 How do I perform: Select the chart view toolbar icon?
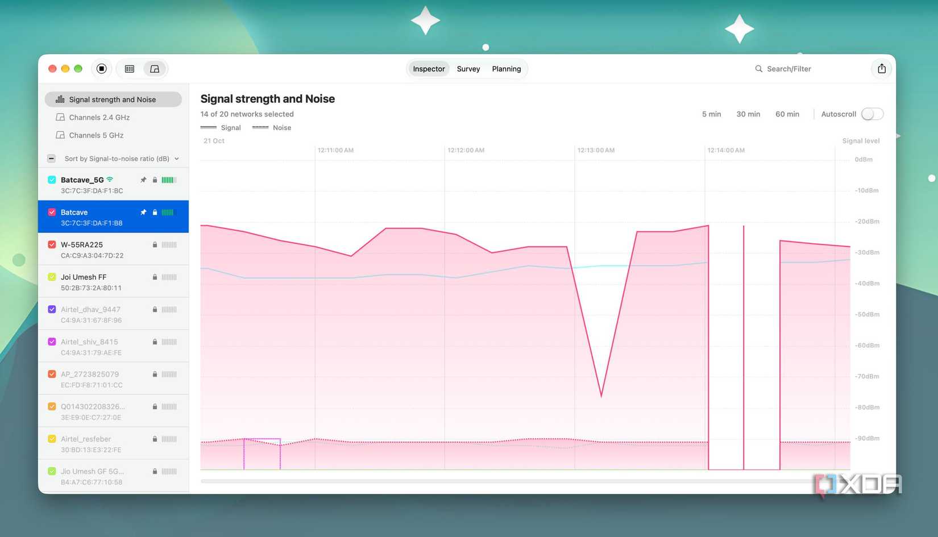click(155, 69)
